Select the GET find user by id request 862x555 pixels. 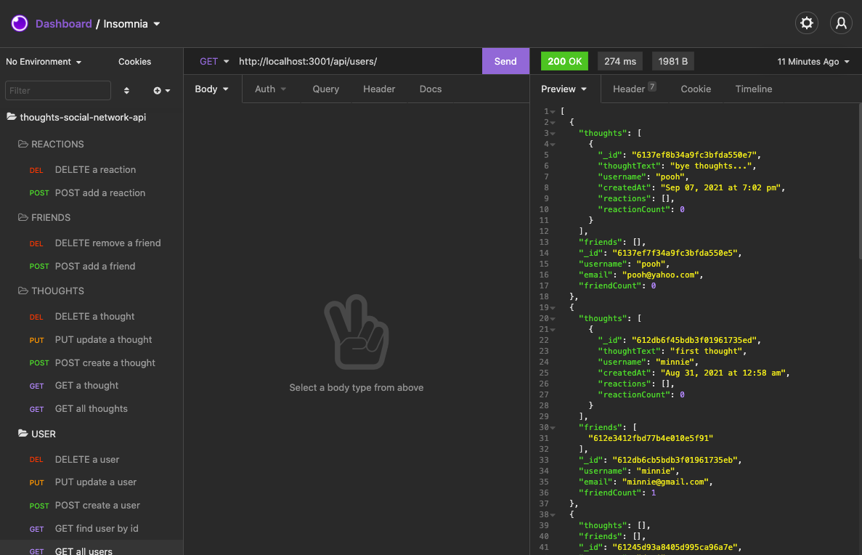click(92, 528)
